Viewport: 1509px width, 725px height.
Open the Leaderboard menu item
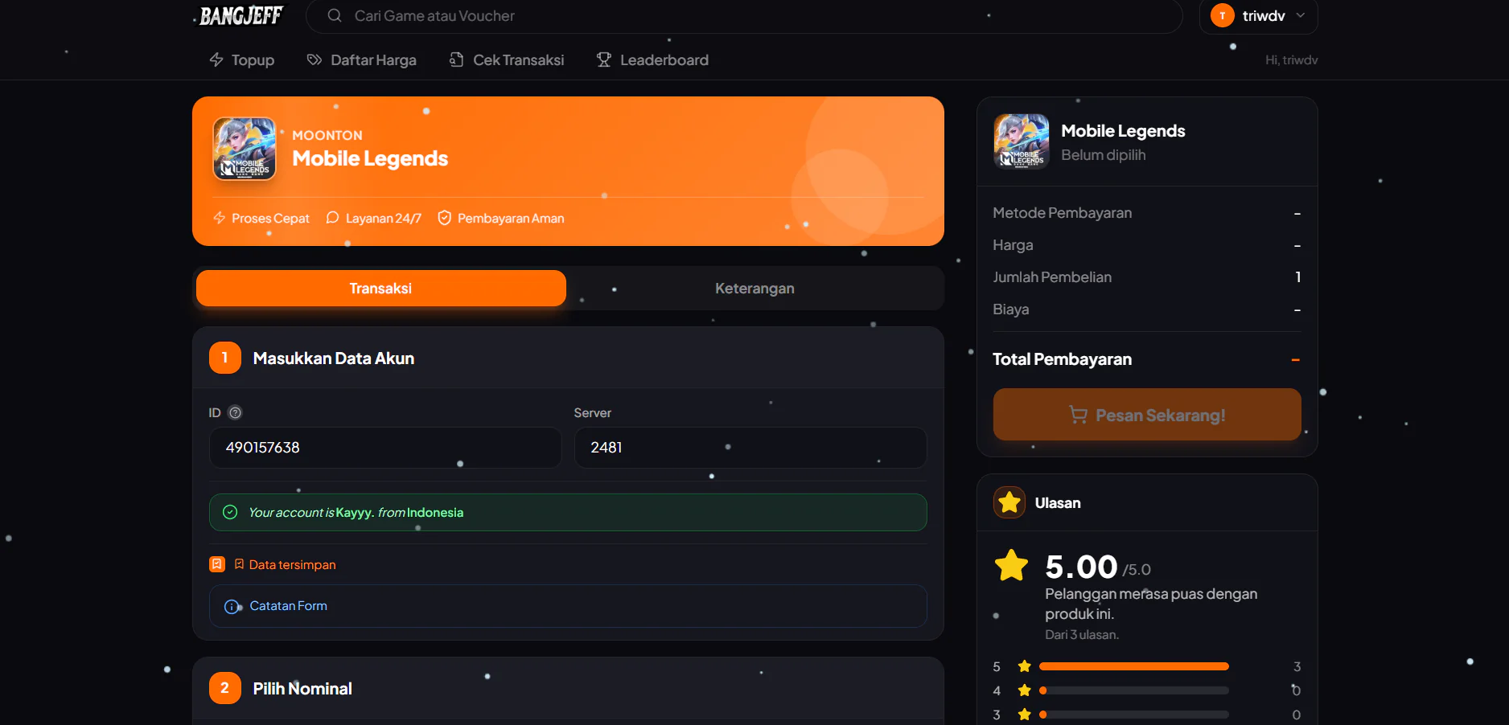coord(652,59)
